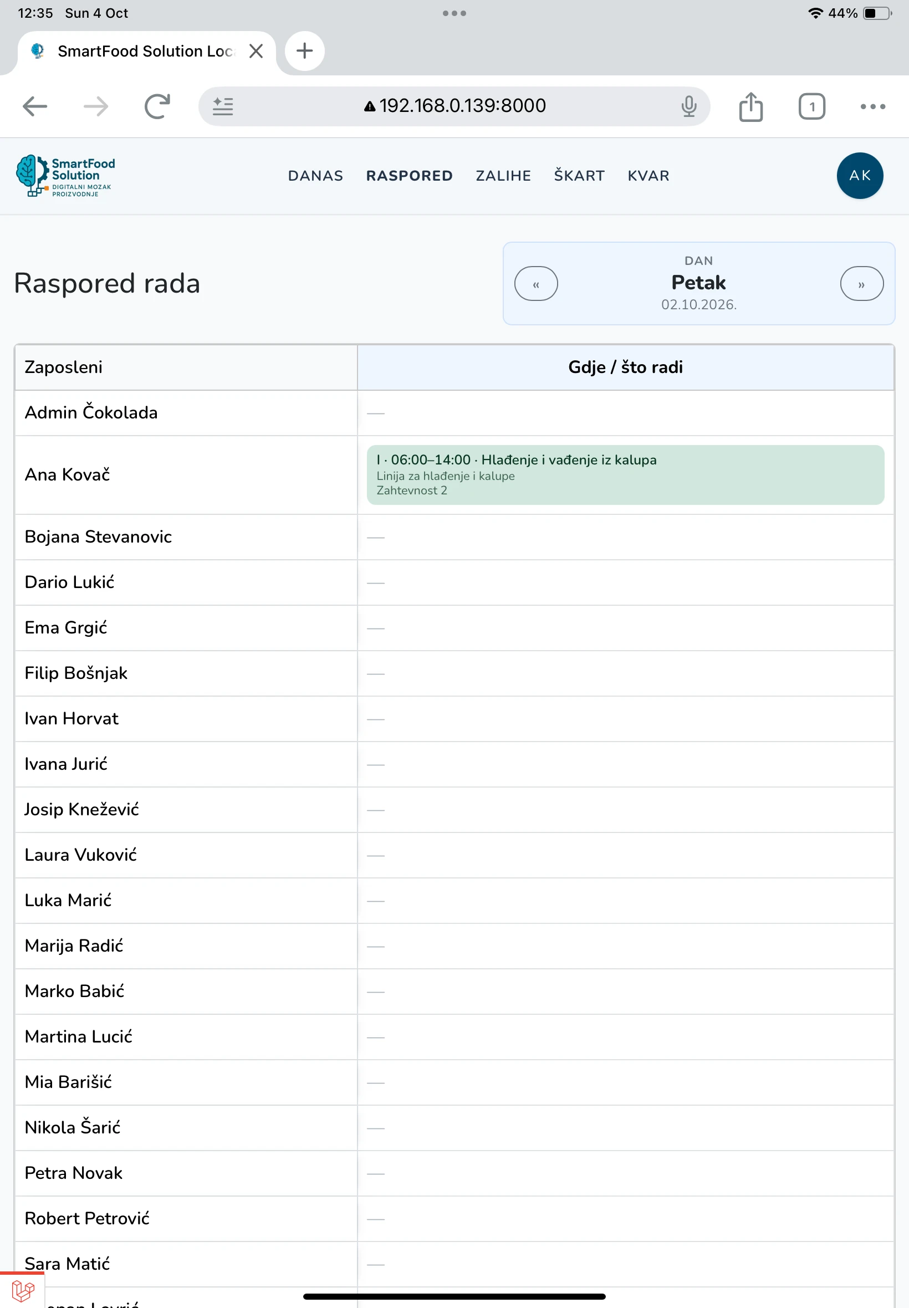Image resolution: width=909 pixels, height=1308 pixels.
Task: Close the SmartFood Solution tab
Action: pos(256,51)
